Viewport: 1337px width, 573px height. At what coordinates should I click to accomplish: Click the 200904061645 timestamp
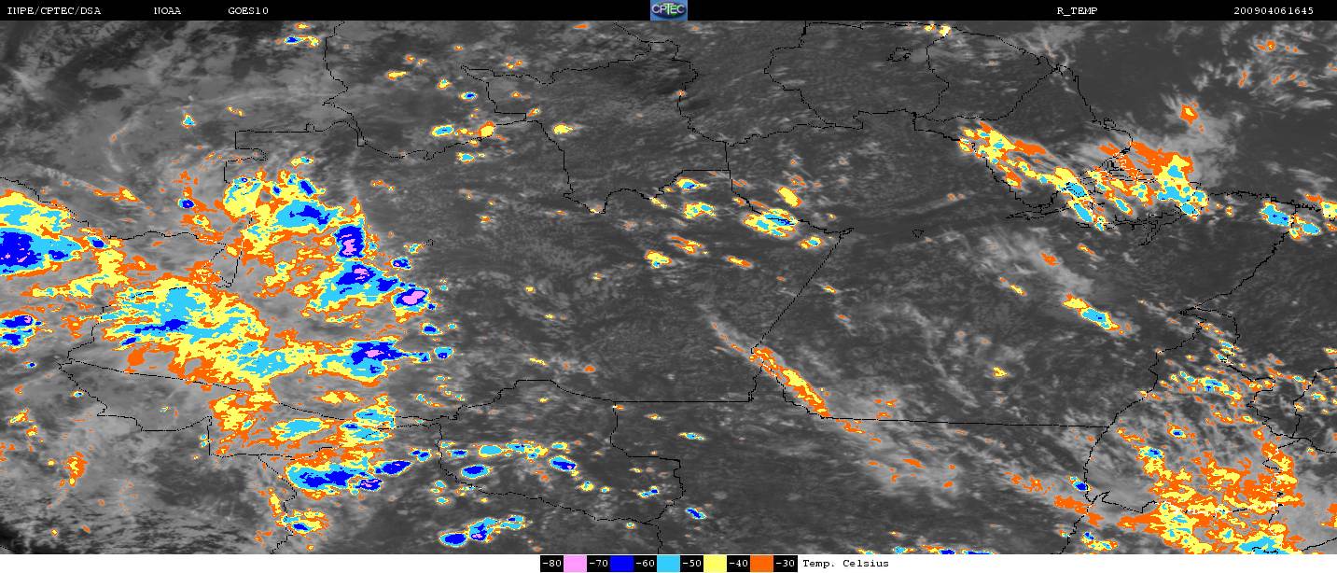click(x=1273, y=10)
